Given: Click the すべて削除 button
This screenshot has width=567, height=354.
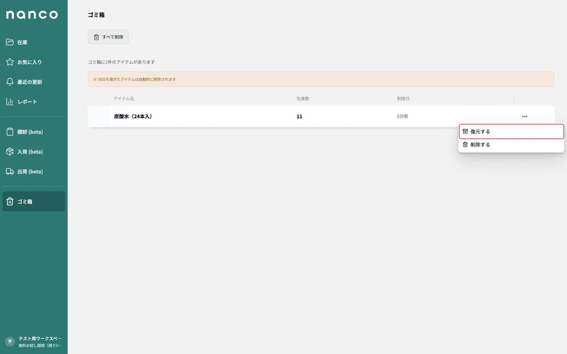Looking at the screenshot, I should [x=108, y=37].
